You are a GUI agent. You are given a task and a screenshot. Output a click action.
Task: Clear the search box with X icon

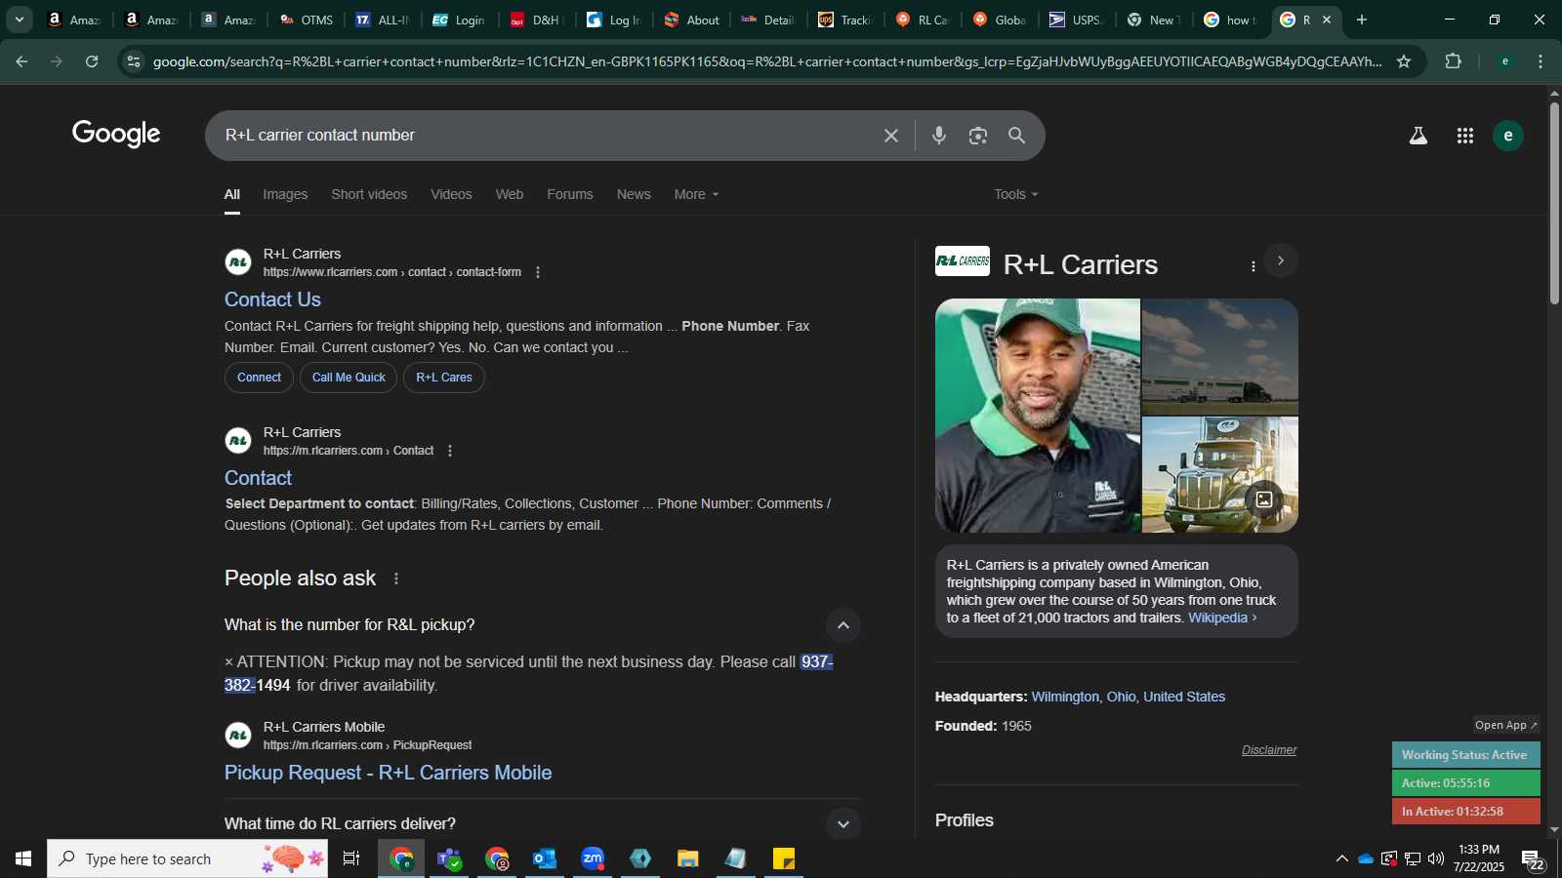(890, 136)
